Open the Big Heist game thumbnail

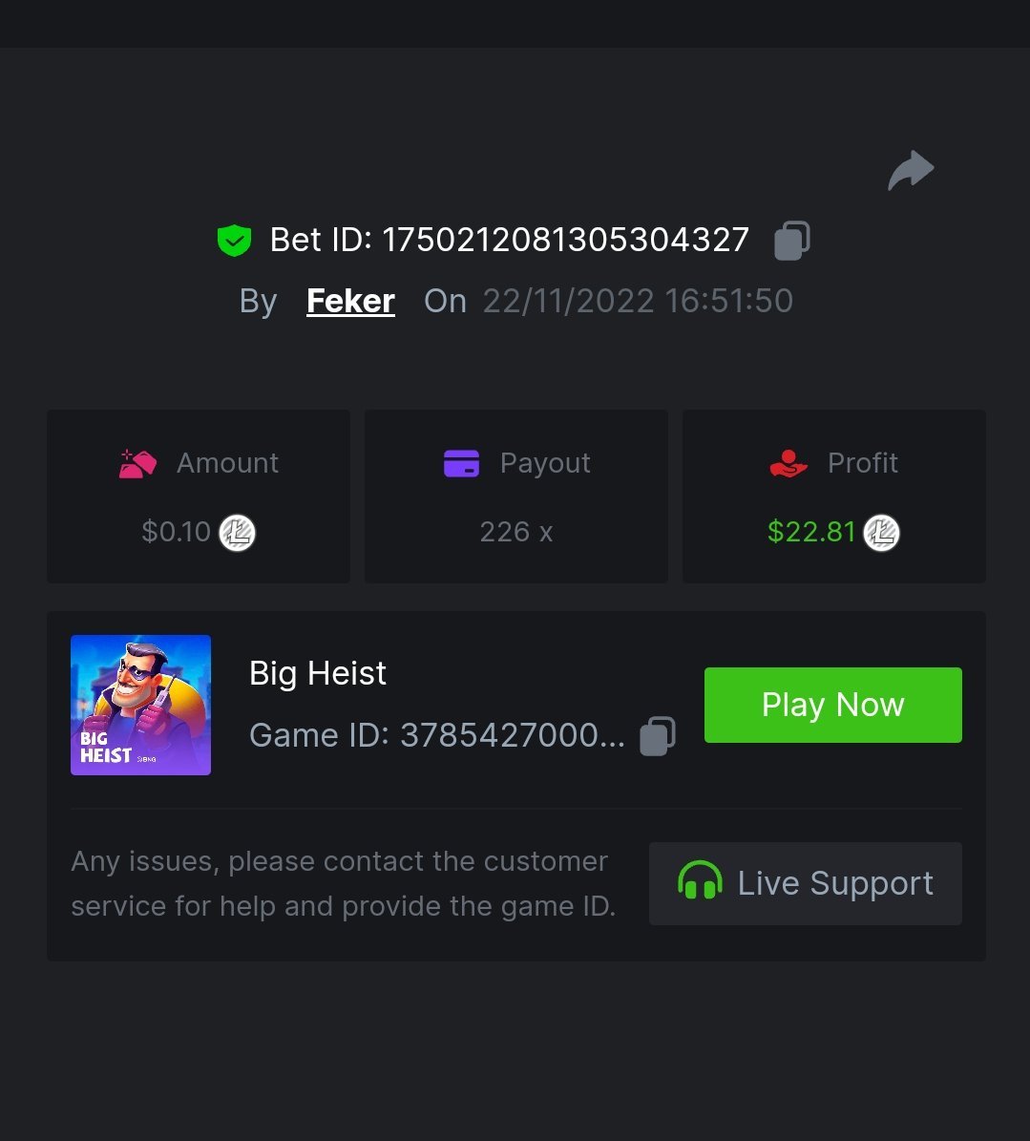tap(140, 705)
